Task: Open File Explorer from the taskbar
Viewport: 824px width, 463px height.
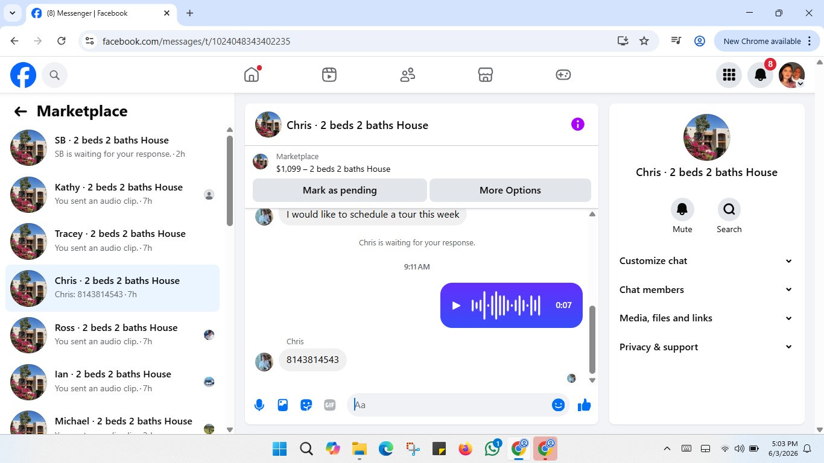Action: pos(360,449)
